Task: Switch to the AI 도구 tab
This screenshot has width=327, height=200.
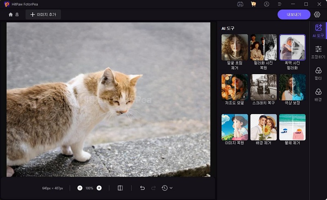Action: (x=318, y=31)
